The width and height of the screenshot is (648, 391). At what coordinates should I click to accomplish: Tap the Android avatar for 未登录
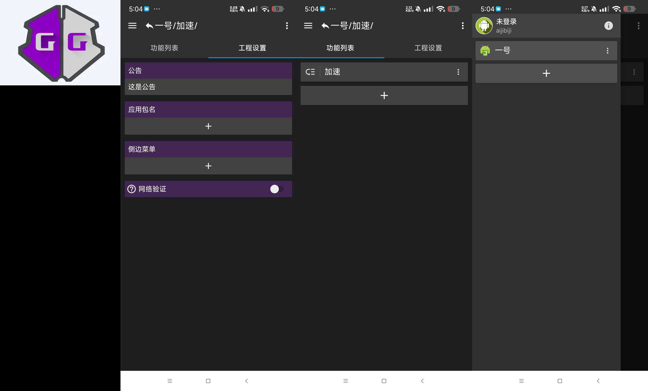tap(484, 26)
